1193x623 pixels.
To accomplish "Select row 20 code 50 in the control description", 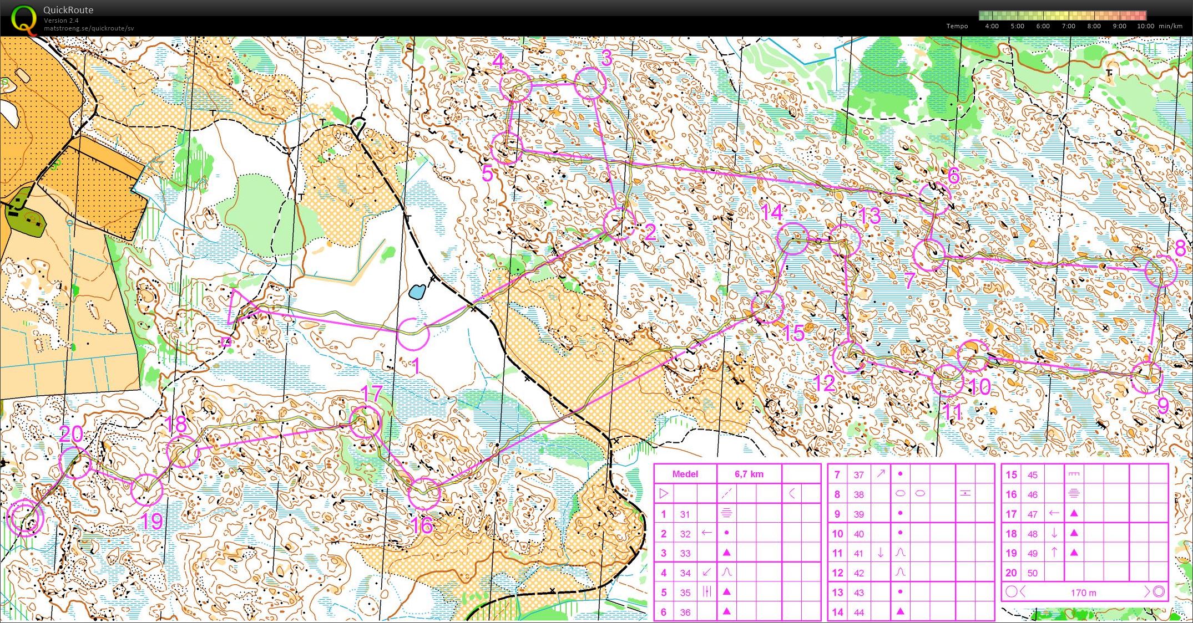I will pyautogui.click(x=1033, y=573).
